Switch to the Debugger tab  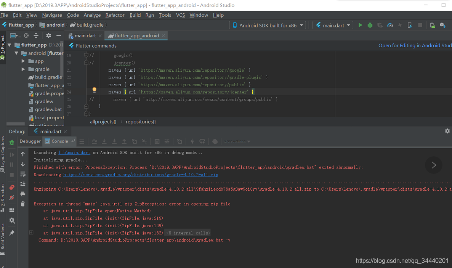point(30,141)
